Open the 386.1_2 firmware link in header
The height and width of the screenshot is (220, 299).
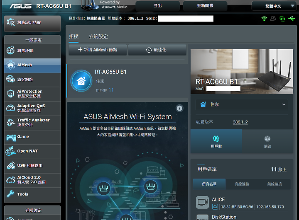[135, 19]
